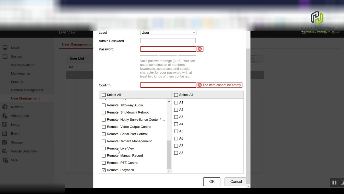Click the red error icon beside Password field

pyautogui.click(x=200, y=49)
